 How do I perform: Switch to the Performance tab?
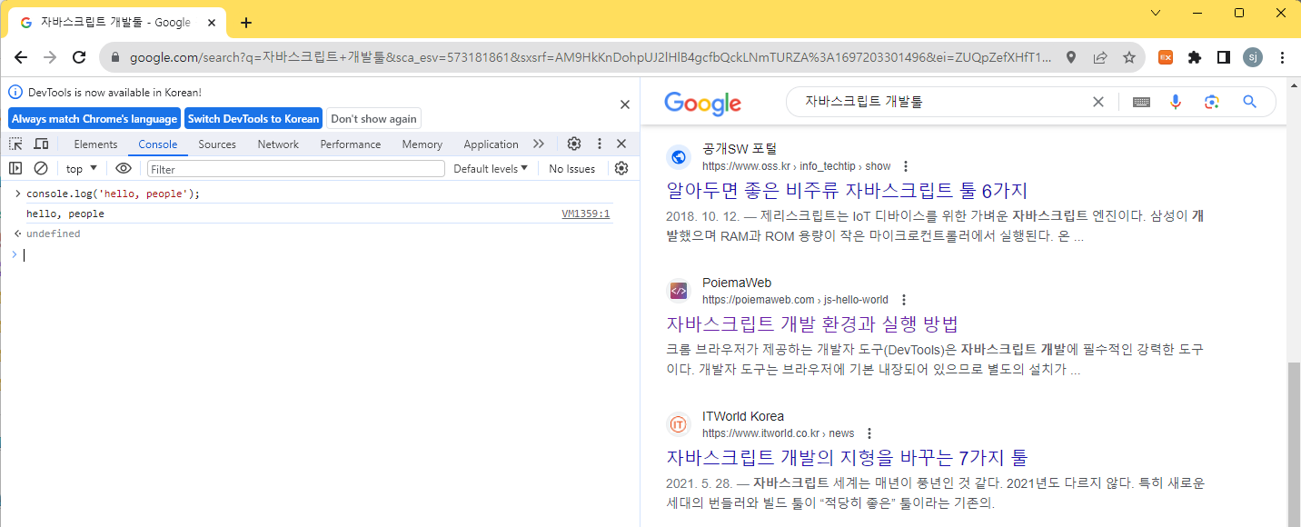click(x=351, y=144)
